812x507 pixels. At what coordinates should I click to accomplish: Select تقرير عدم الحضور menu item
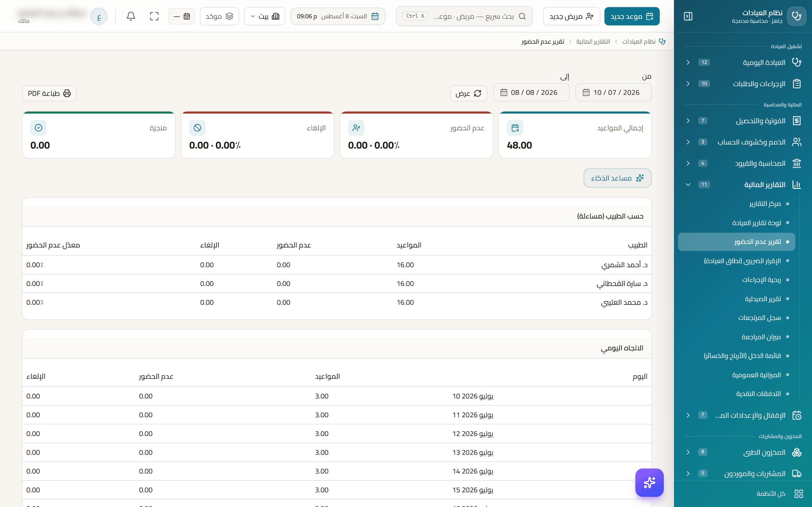click(737, 242)
